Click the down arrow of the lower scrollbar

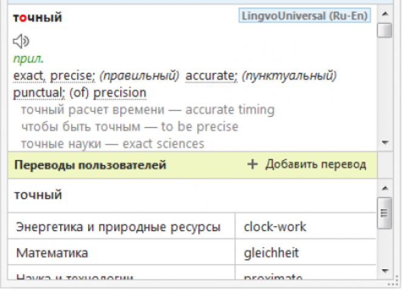[385, 271]
